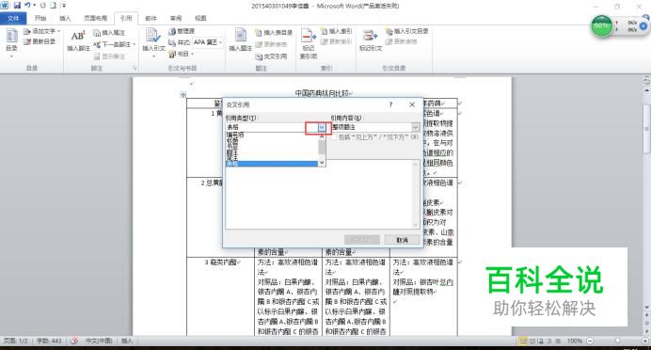Click the 60% green floating circle widget

tap(601, 25)
